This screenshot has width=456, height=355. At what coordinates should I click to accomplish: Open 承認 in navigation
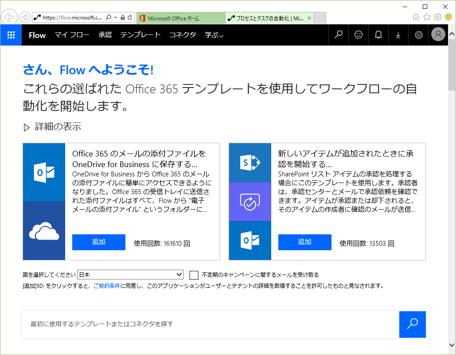[105, 35]
